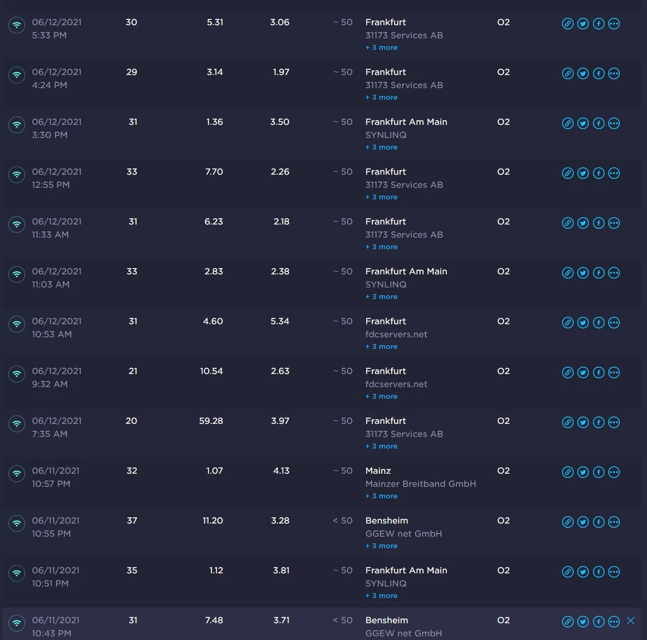Share 3:30 PM test on Facebook
Image resolution: width=647 pixels, height=640 pixels.
(x=598, y=123)
